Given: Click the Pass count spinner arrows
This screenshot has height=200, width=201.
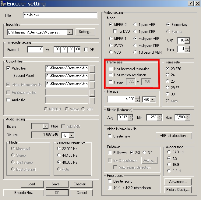Looking at the screenshot, I should [187, 49].
